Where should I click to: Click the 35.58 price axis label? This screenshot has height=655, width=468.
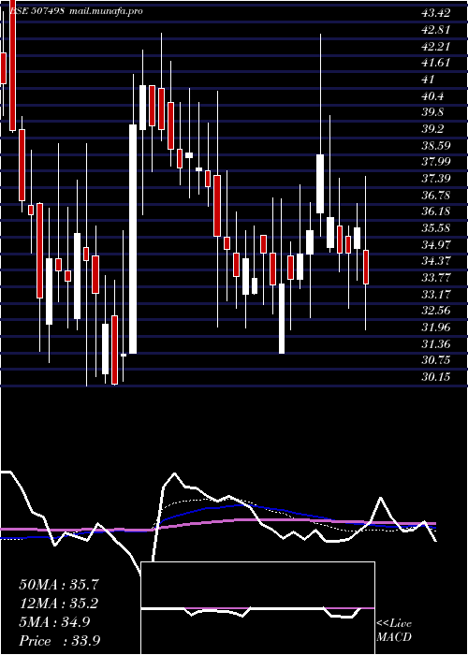point(436,228)
